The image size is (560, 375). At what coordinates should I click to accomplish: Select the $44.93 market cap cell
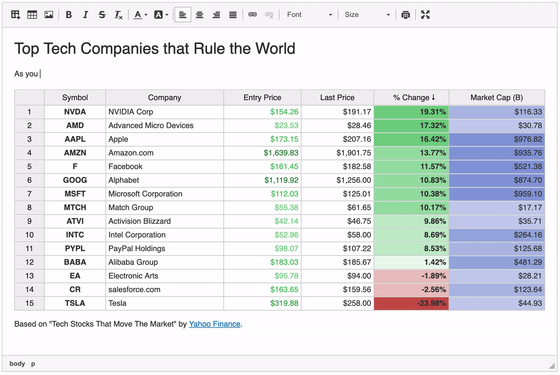(x=497, y=303)
